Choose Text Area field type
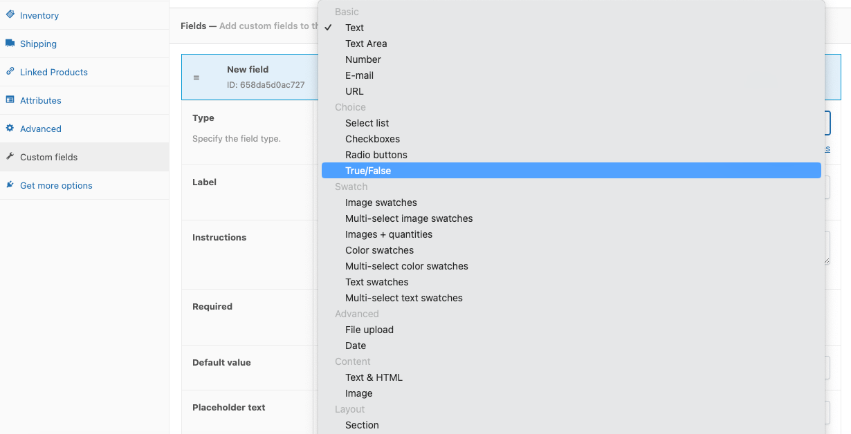This screenshot has height=434, width=851. click(571, 44)
